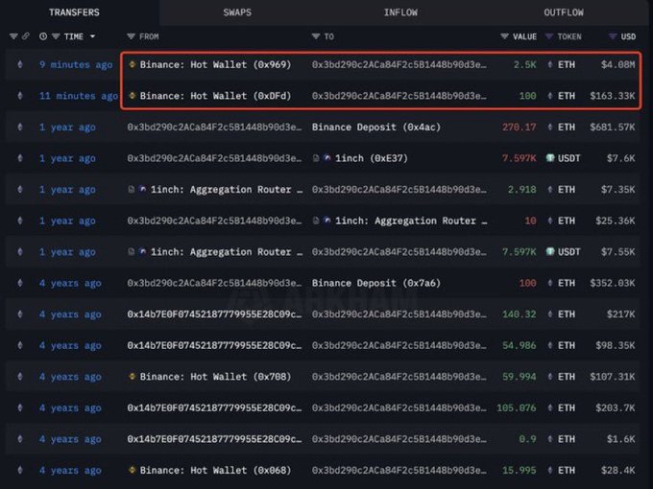Click recipient address in the 59.994 ETH row

point(399,376)
